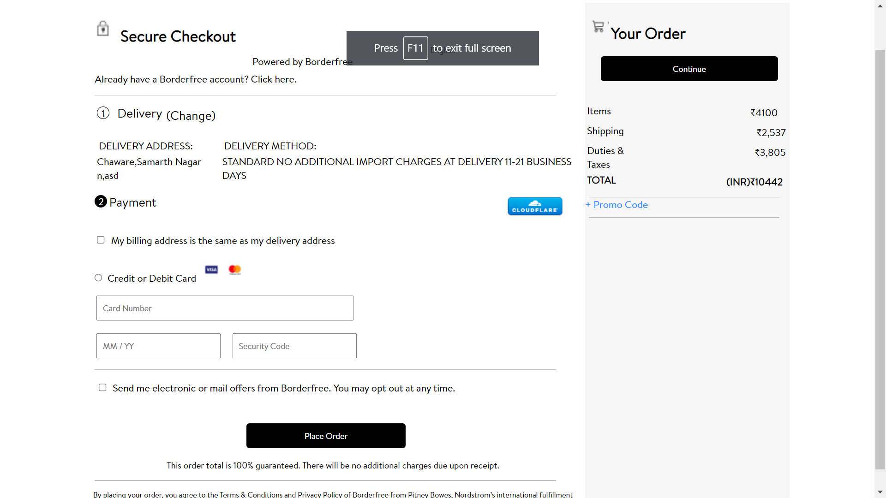Check billing address same as delivery
Viewport: 886px width, 498px height.
100,240
